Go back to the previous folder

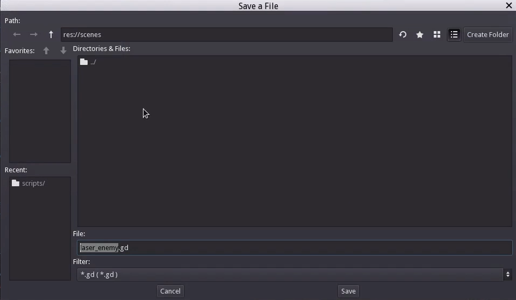click(17, 34)
